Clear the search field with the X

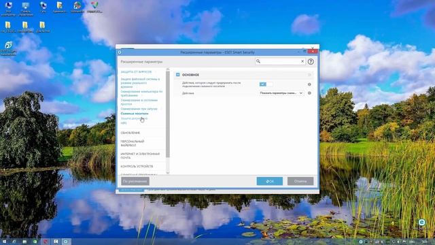click(302, 61)
